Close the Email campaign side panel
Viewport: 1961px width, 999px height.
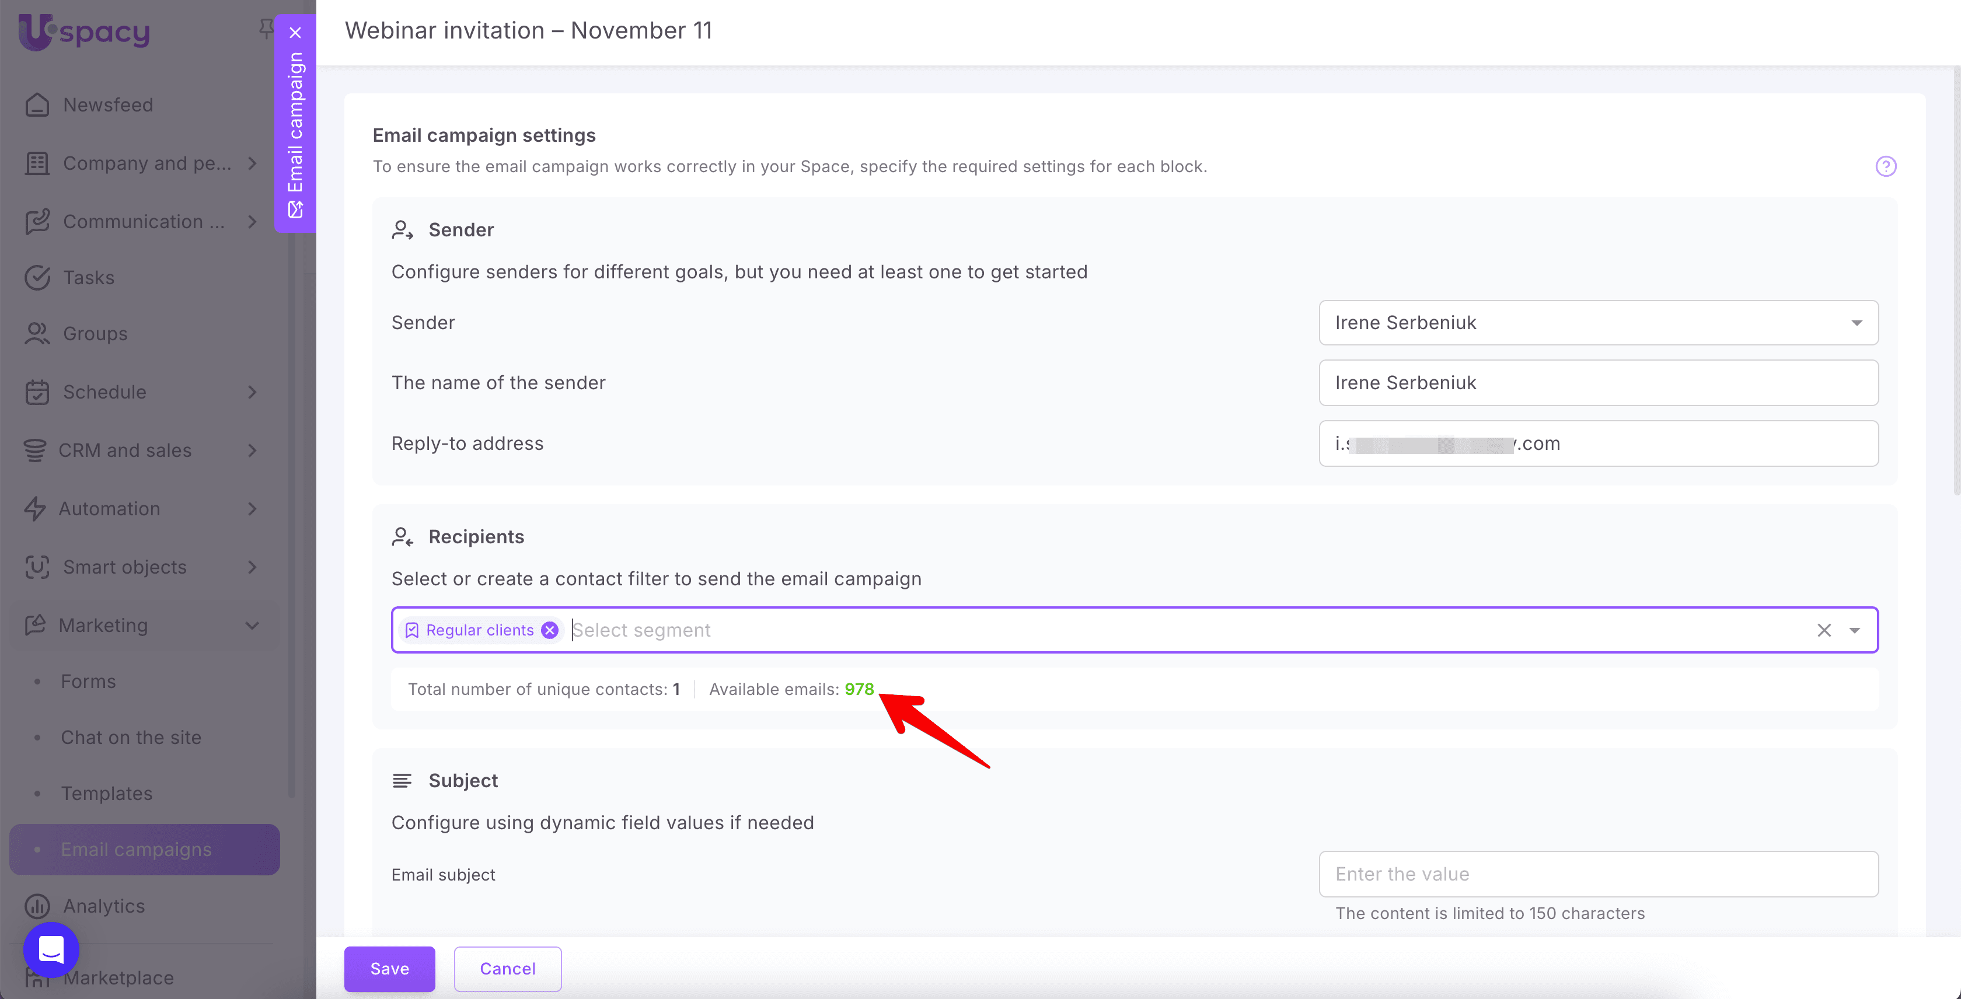295,33
